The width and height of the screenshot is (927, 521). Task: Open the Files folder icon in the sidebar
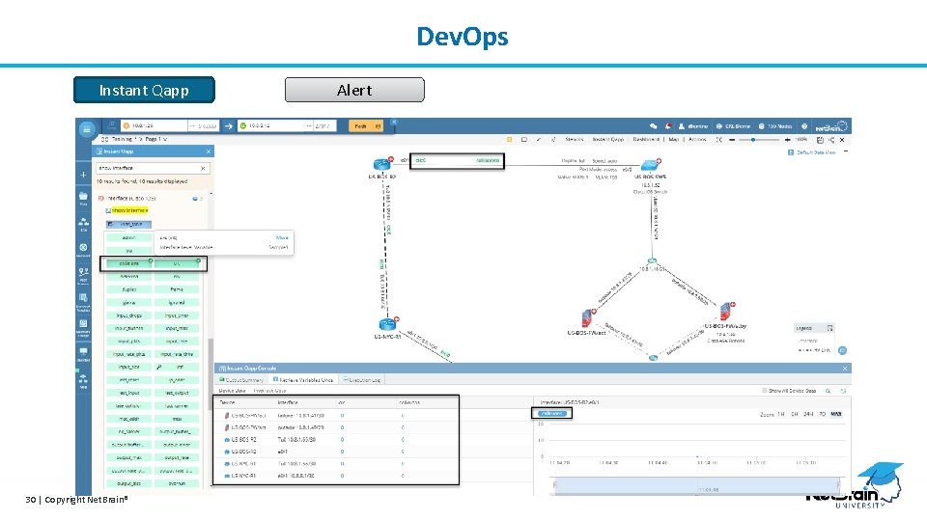coord(83,197)
